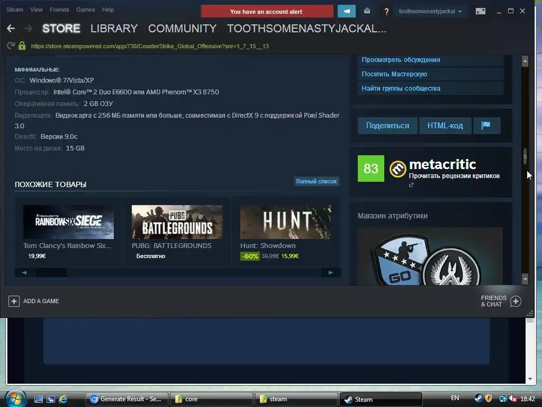Viewport: 542px width, 407px height.
Task: Click the vertical scrollbar thumb
Action: point(525,156)
